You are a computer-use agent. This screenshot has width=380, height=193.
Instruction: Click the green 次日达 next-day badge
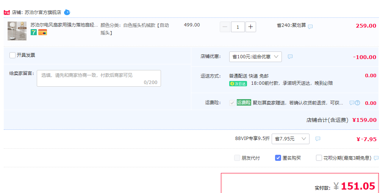point(238,84)
